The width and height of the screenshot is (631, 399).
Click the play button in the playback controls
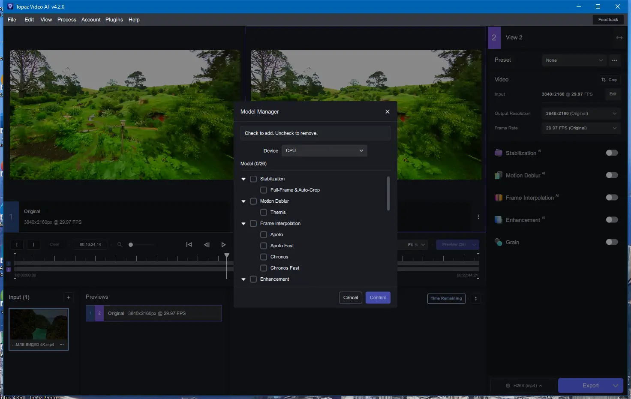223,245
